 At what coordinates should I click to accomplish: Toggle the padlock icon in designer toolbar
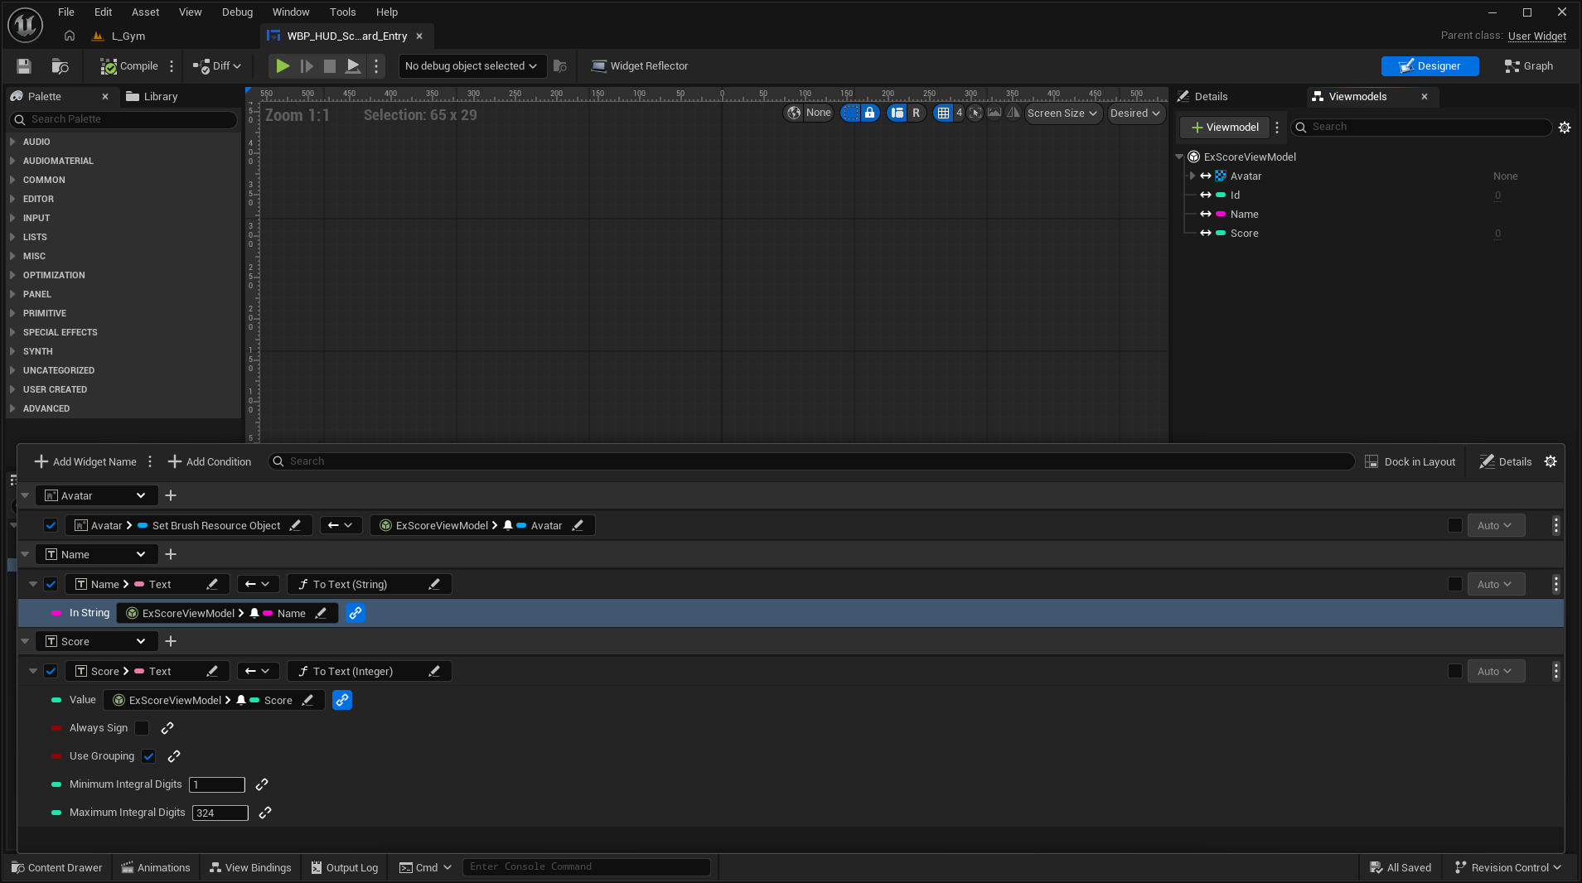(869, 113)
